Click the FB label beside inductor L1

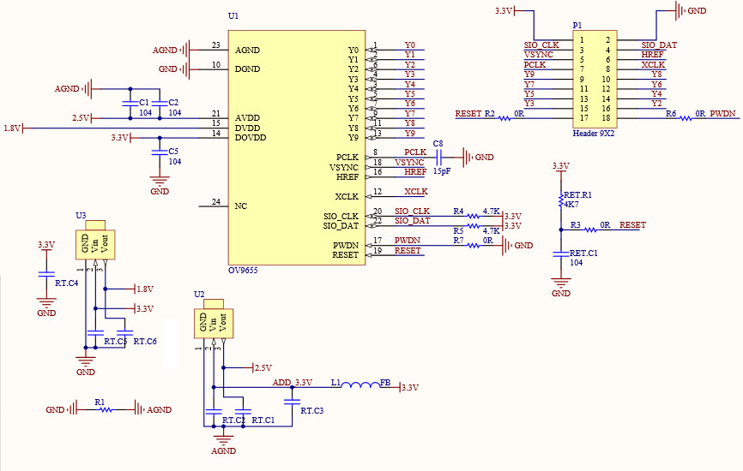point(386,382)
